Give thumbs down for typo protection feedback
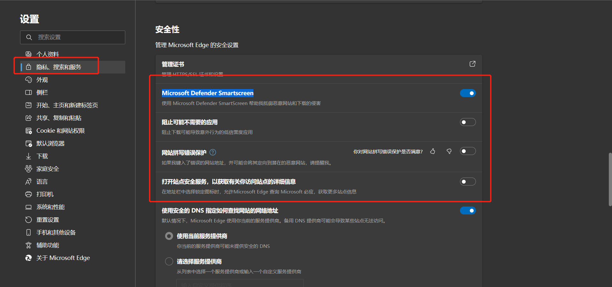The image size is (612, 287). pos(449,151)
